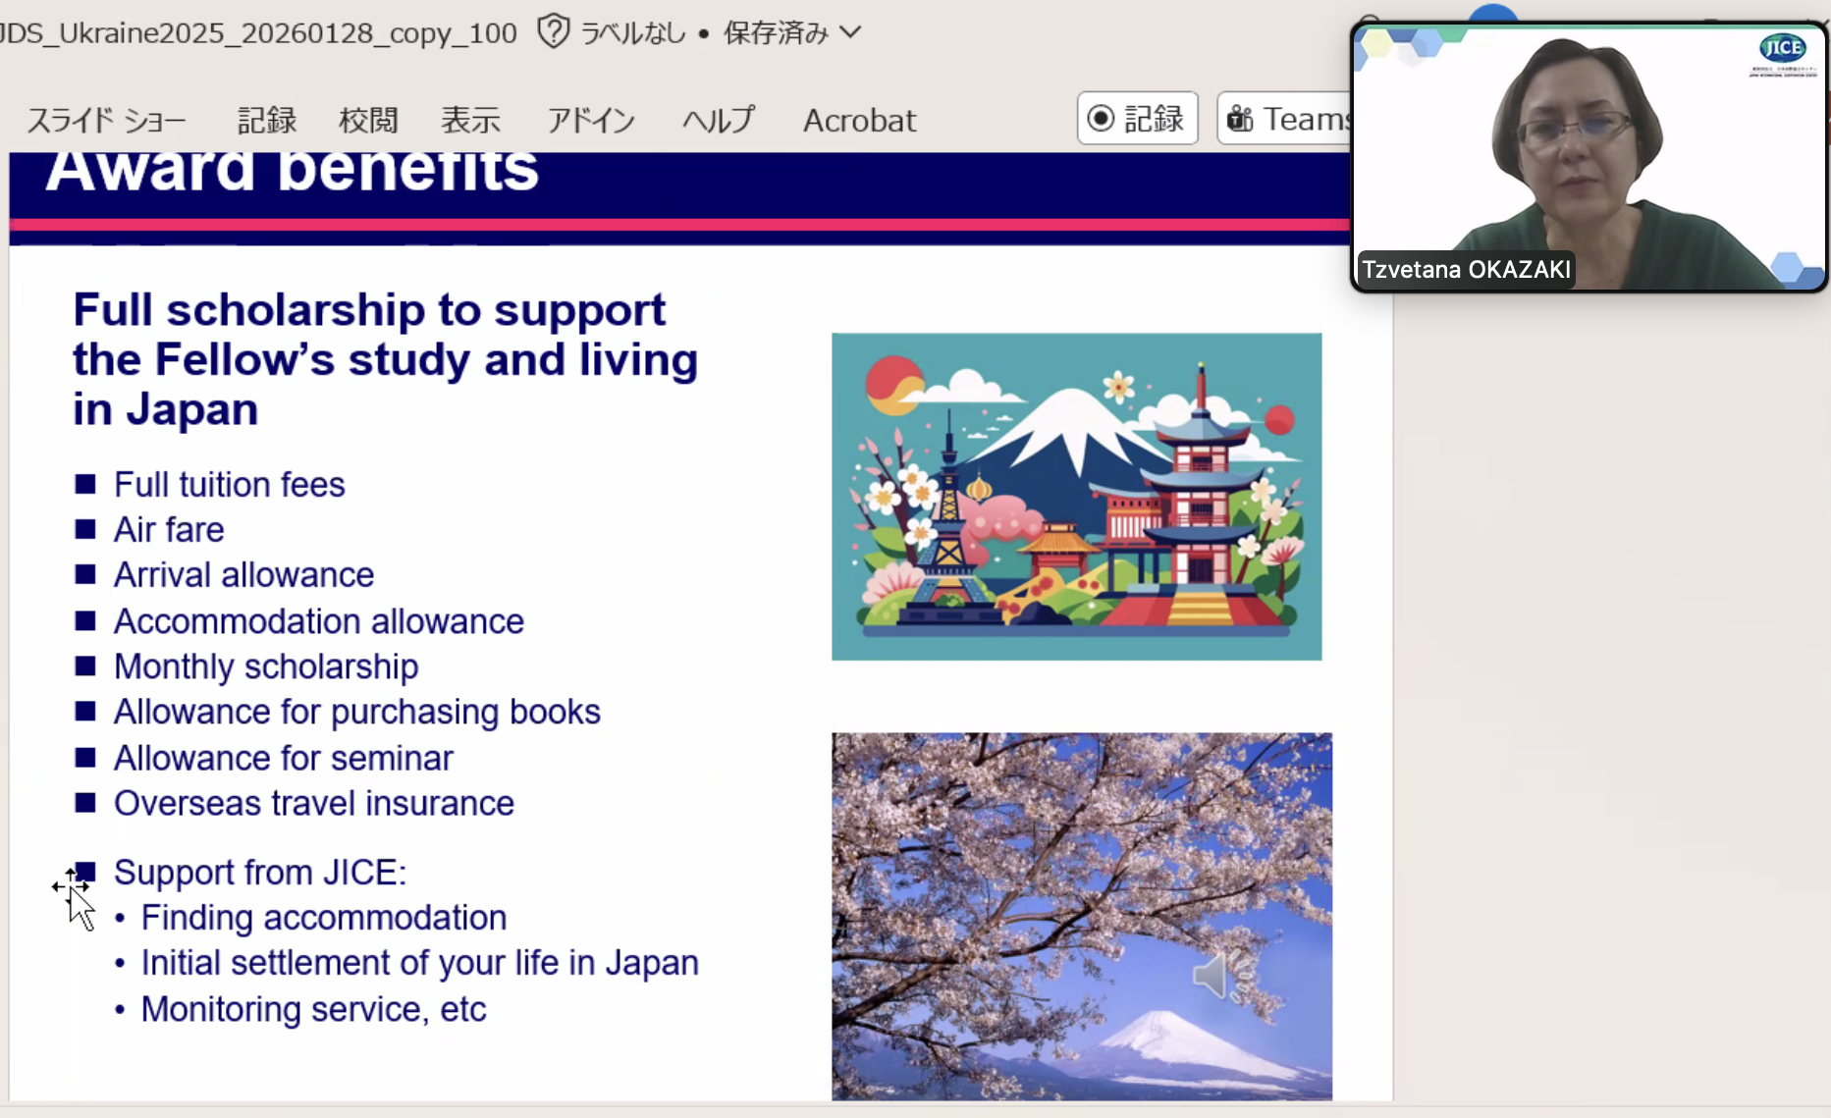Click the Tzvetana OKAZAKI video thumbnail
The image size is (1831, 1118).
[1588, 157]
